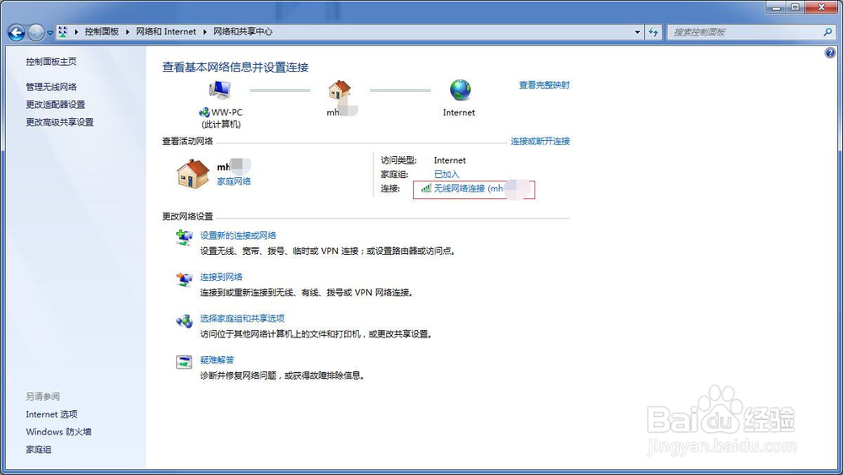This screenshot has height=475, width=843.
Task: Select 网络和共享中心 breadcrumb
Action: click(x=243, y=32)
